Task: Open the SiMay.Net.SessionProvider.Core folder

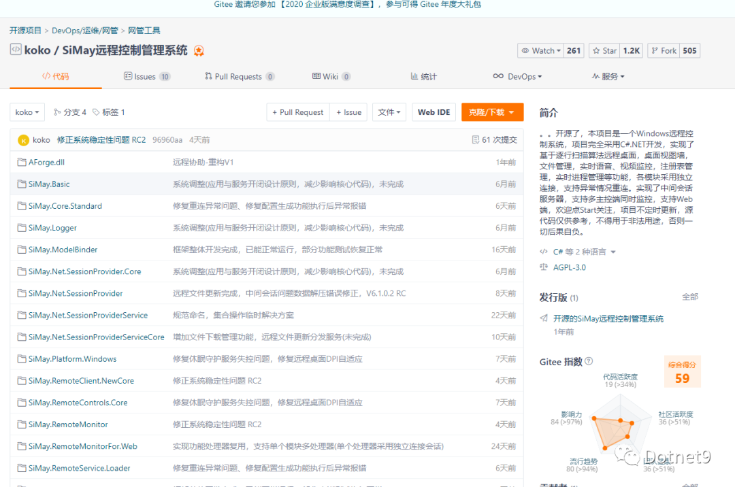Action: [85, 271]
